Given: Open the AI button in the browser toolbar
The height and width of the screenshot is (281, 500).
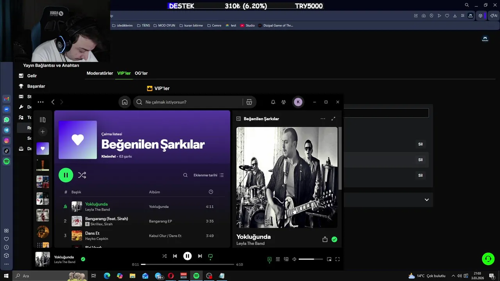Looking at the screenshot, I should point(494,16).
